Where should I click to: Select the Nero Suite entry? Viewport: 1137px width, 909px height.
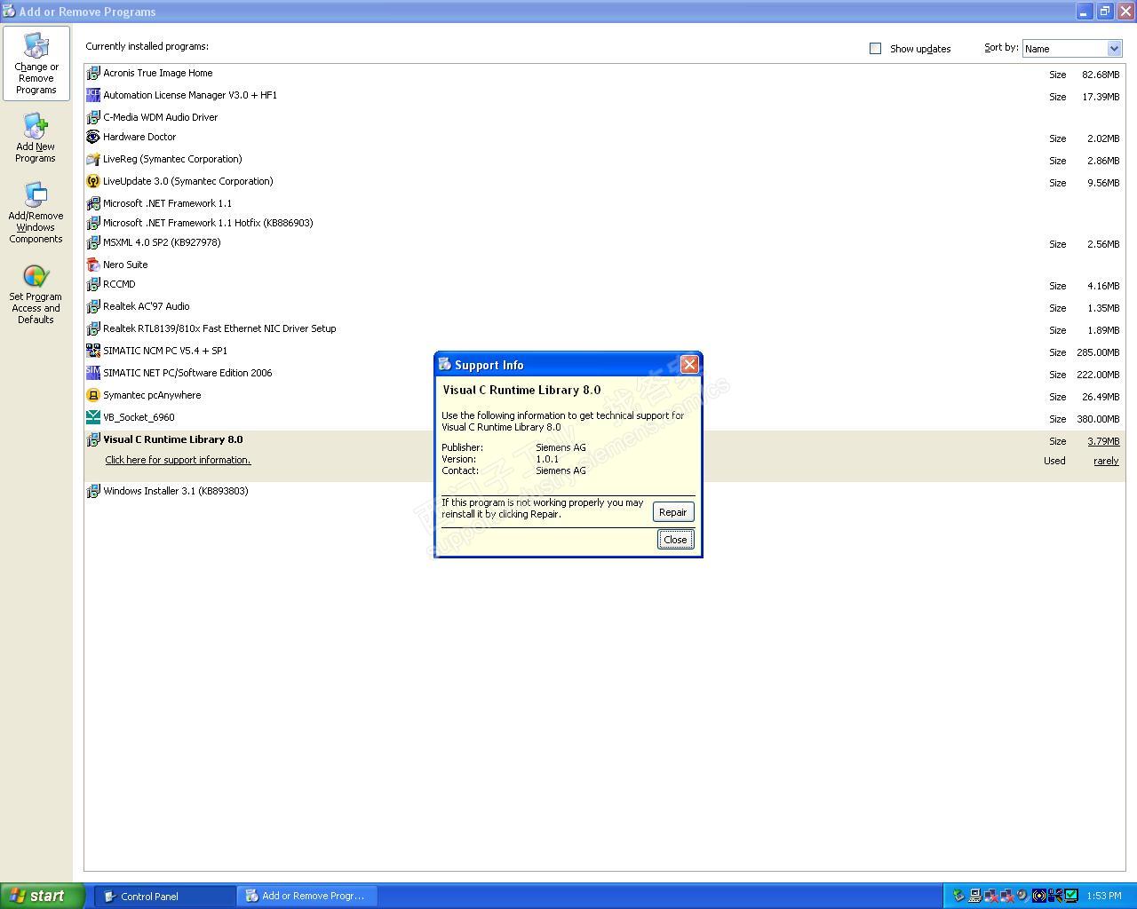(x=604, y=265)
